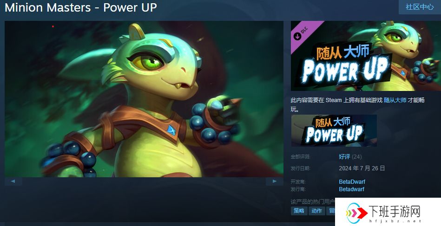
Task: Click the right arrow under the screenshot
Action: point(275,181)
